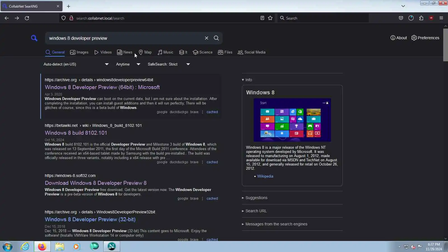Switch to the General tab
This screenshot has height=252, width=448.
pos(55,52)
